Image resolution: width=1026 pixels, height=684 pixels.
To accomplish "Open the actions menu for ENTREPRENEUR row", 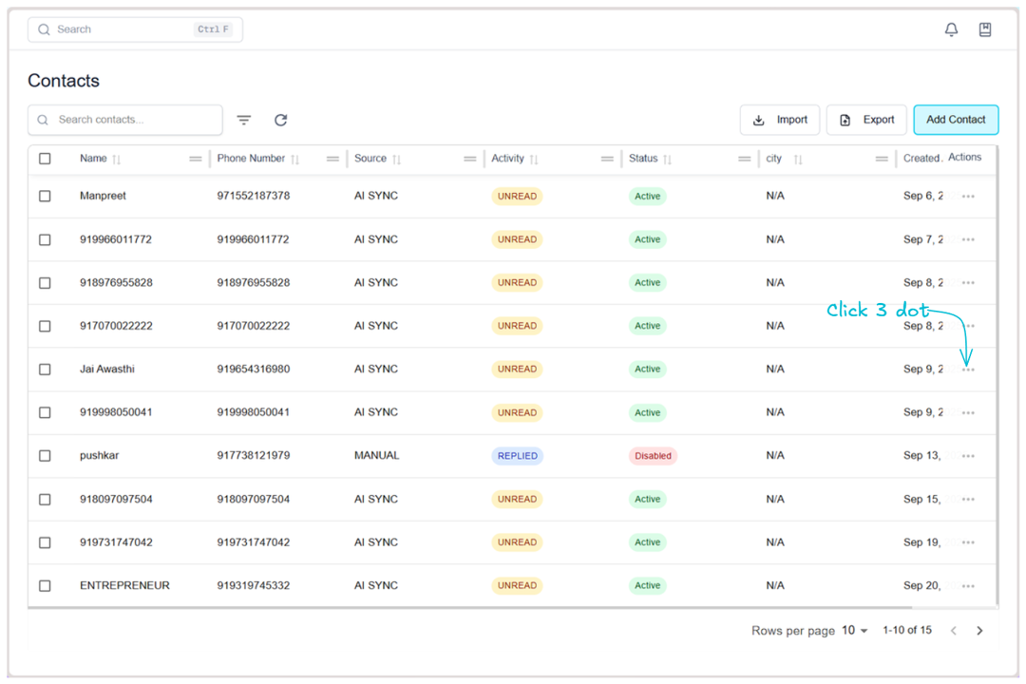I will click(968, 585).
